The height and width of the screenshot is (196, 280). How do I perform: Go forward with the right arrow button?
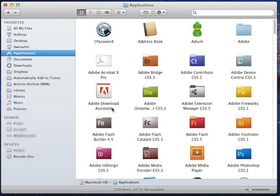(x=16, y=13)
